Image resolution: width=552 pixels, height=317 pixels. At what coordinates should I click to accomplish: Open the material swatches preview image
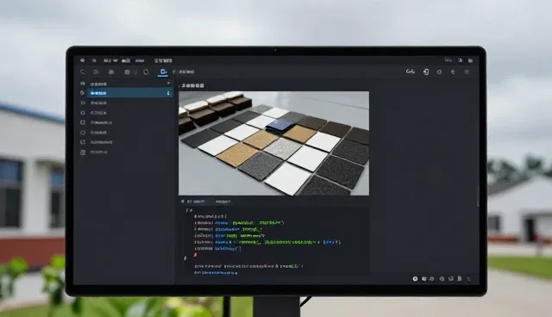coord(274,143)
